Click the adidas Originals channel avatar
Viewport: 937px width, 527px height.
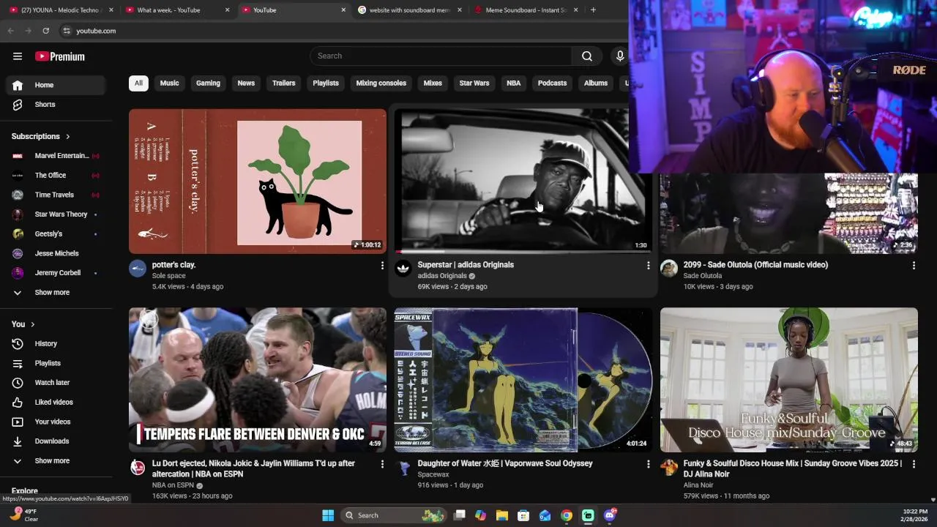click(x=403, y=269)
